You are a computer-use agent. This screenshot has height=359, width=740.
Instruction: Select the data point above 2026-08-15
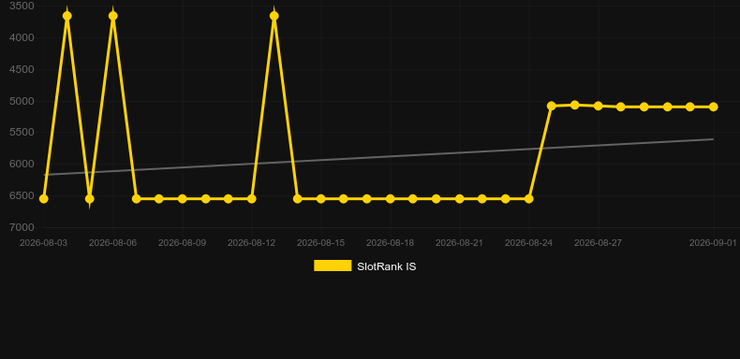321,199
